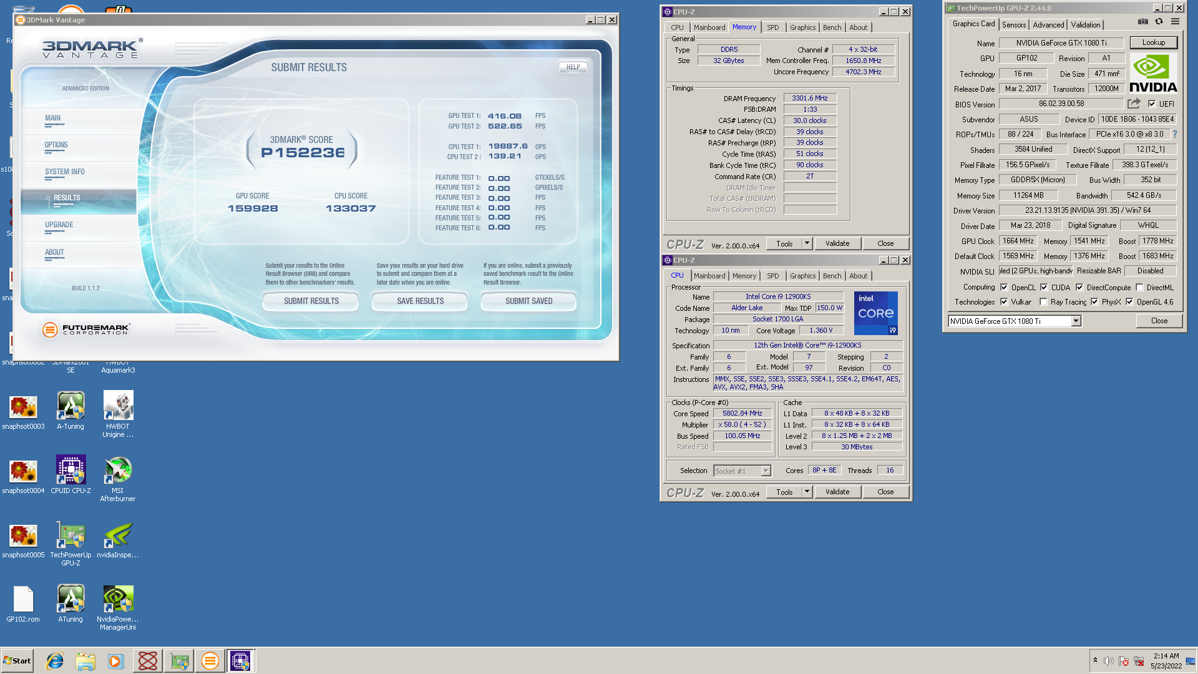Open the Start menu
Image resolution: width=1198 pixels, height=674 pixels.
point(17,661)
